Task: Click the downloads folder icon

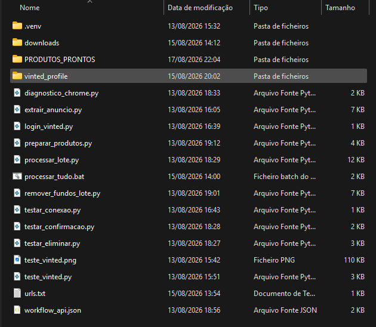Action: click(x=17, y=42)
